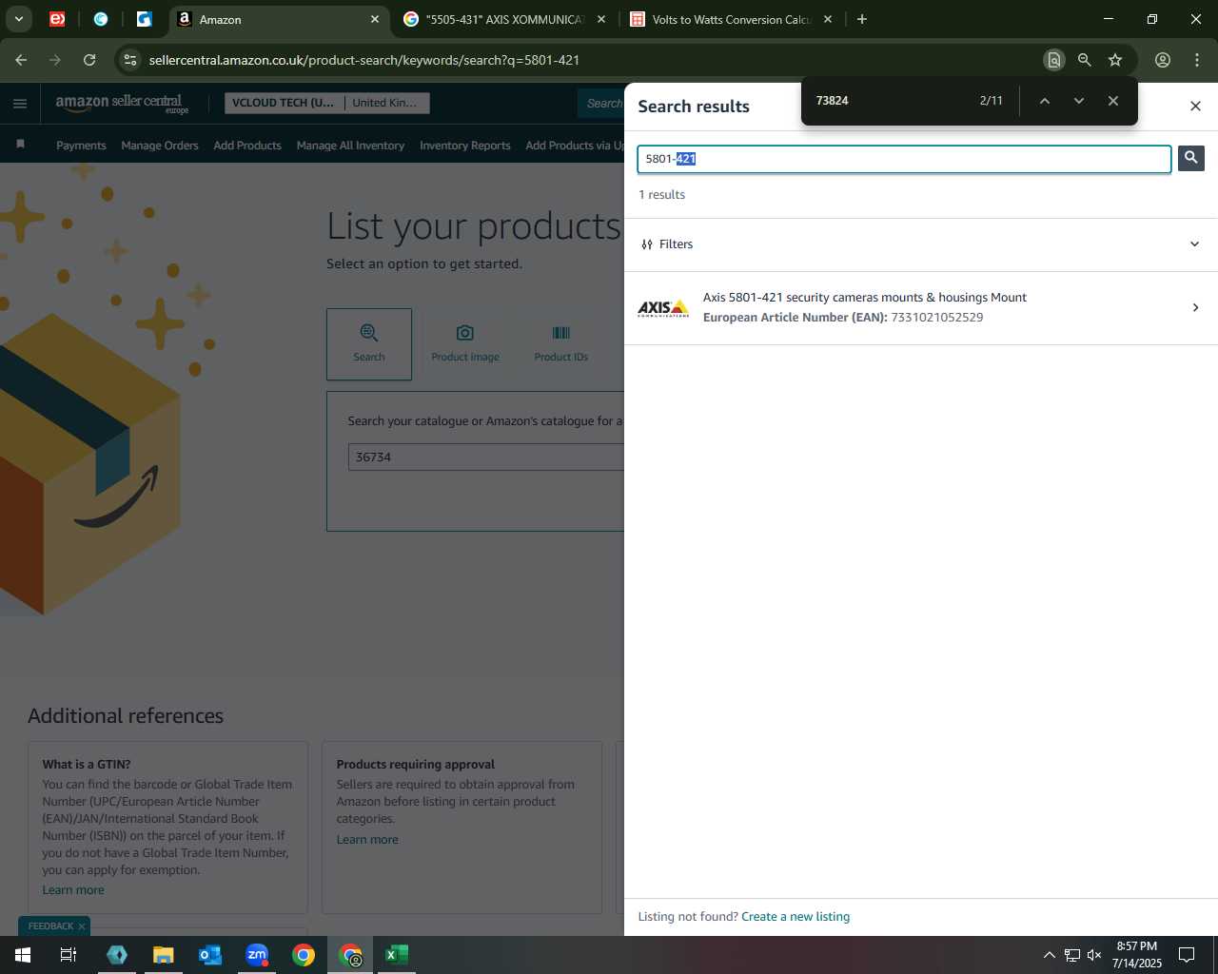Screen dimensions: 1218x974
Task: Click the address bar URL
Action: click(x=364, y=60)
